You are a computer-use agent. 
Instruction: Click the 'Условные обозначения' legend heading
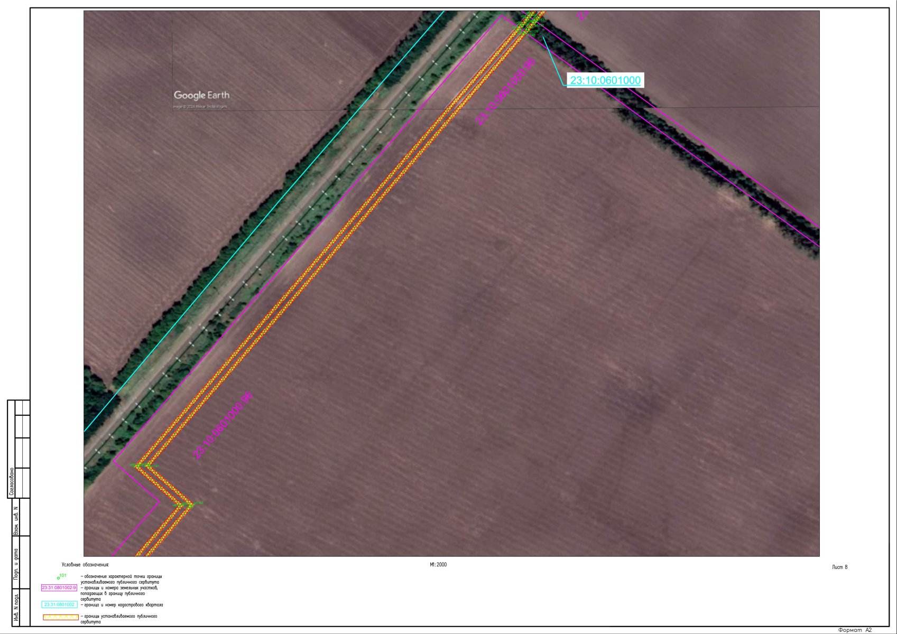[85, 565]
